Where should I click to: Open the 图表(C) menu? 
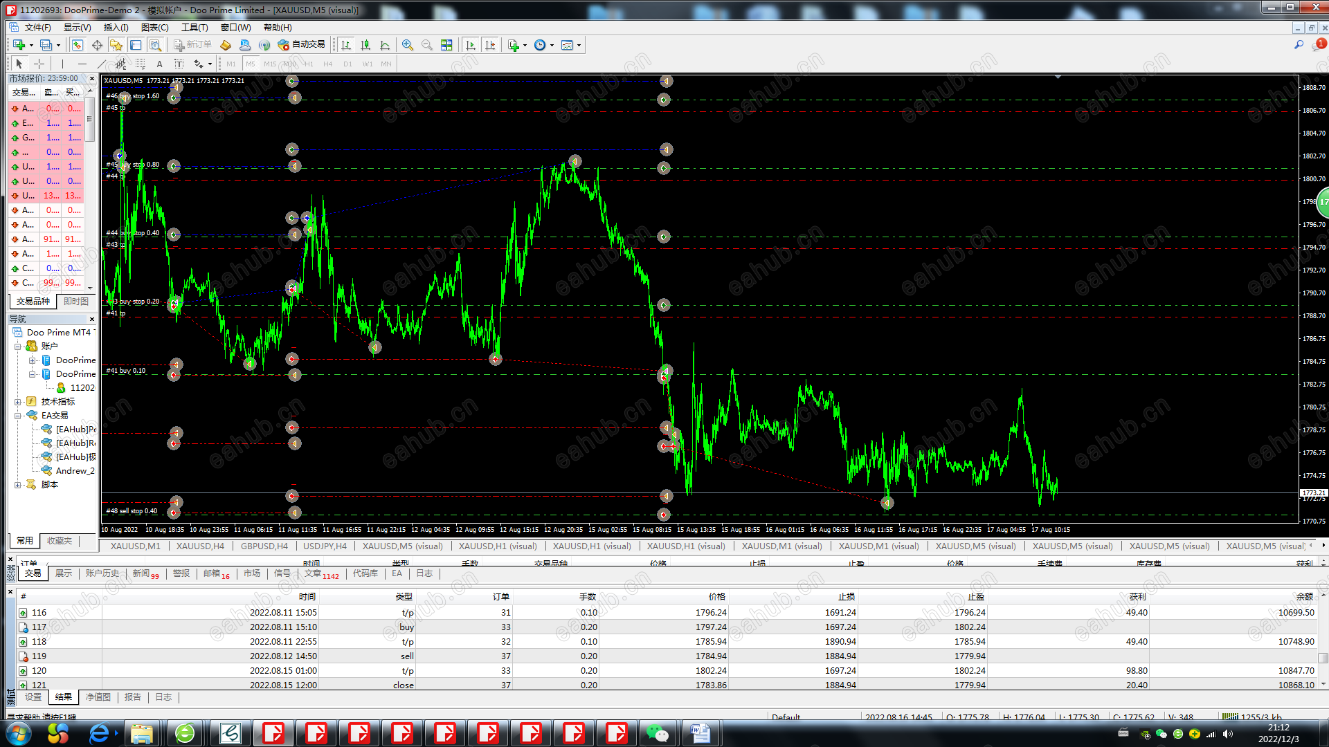coord(154,28)
